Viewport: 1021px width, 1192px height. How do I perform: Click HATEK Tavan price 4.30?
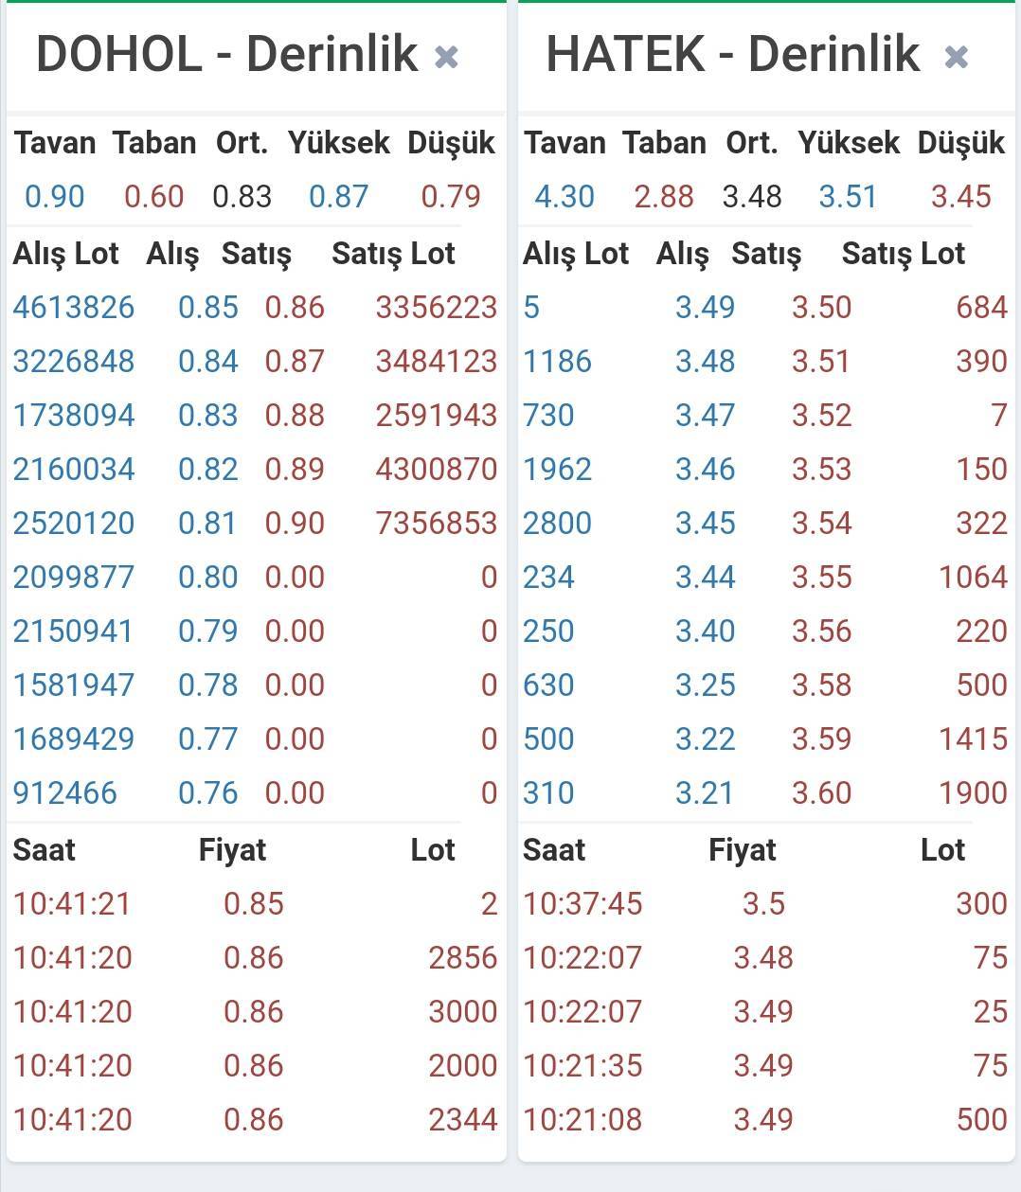(564, 197)
